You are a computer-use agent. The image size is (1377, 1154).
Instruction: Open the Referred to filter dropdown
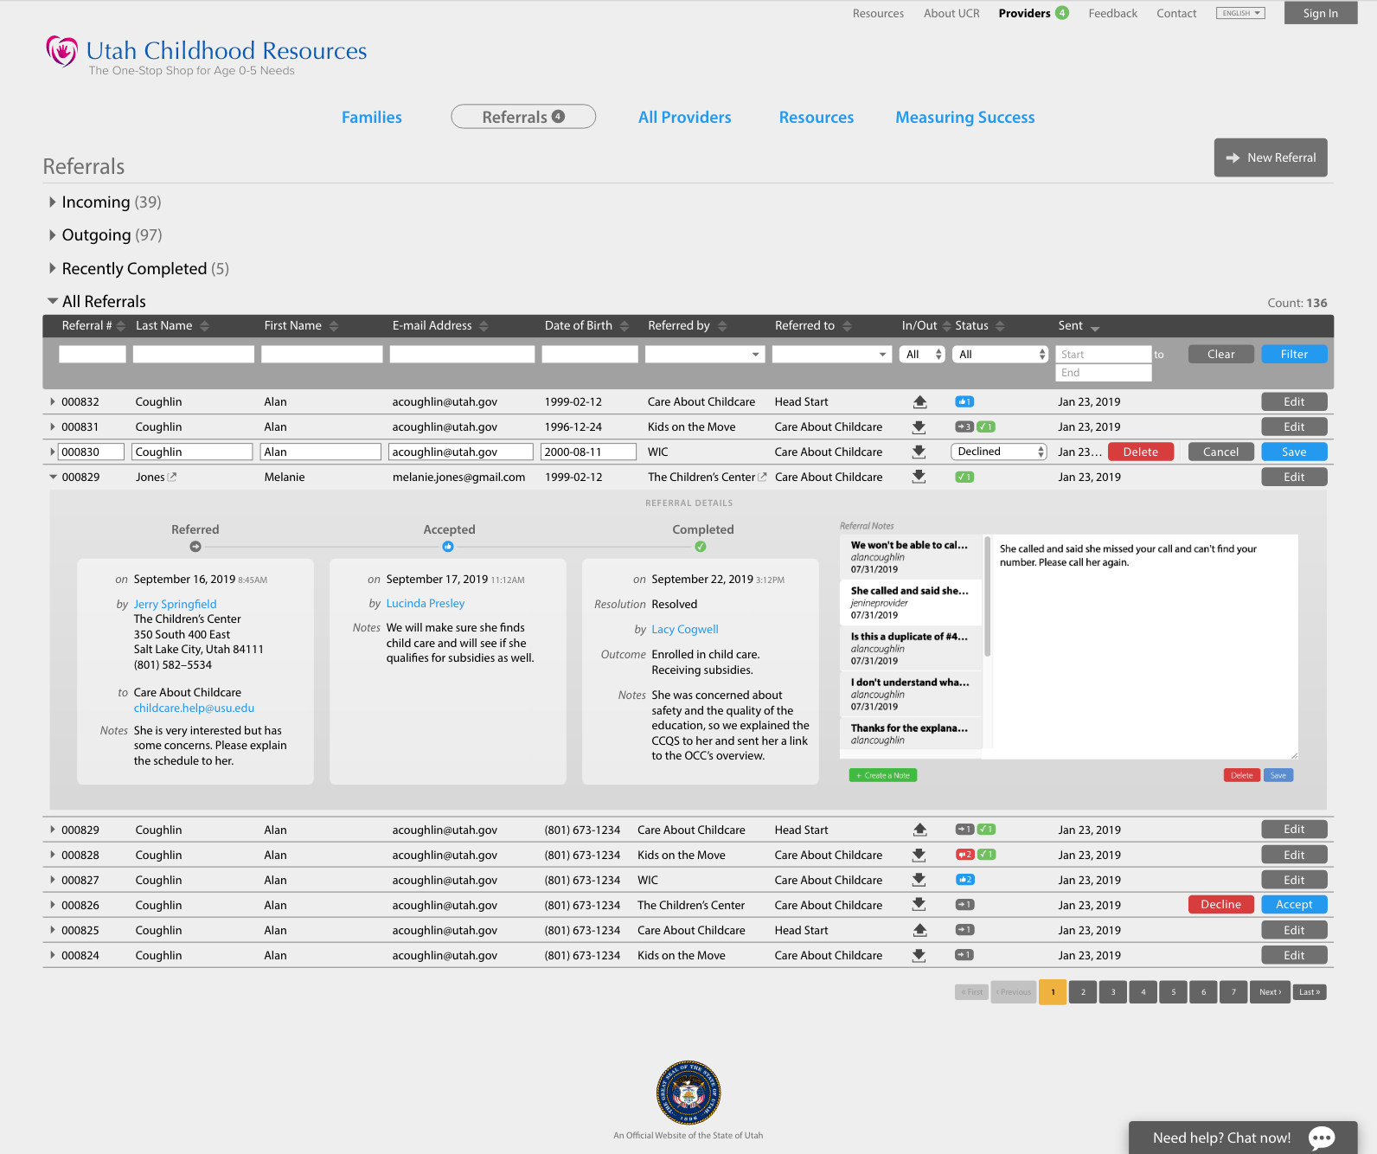click(x=831, y=354)
